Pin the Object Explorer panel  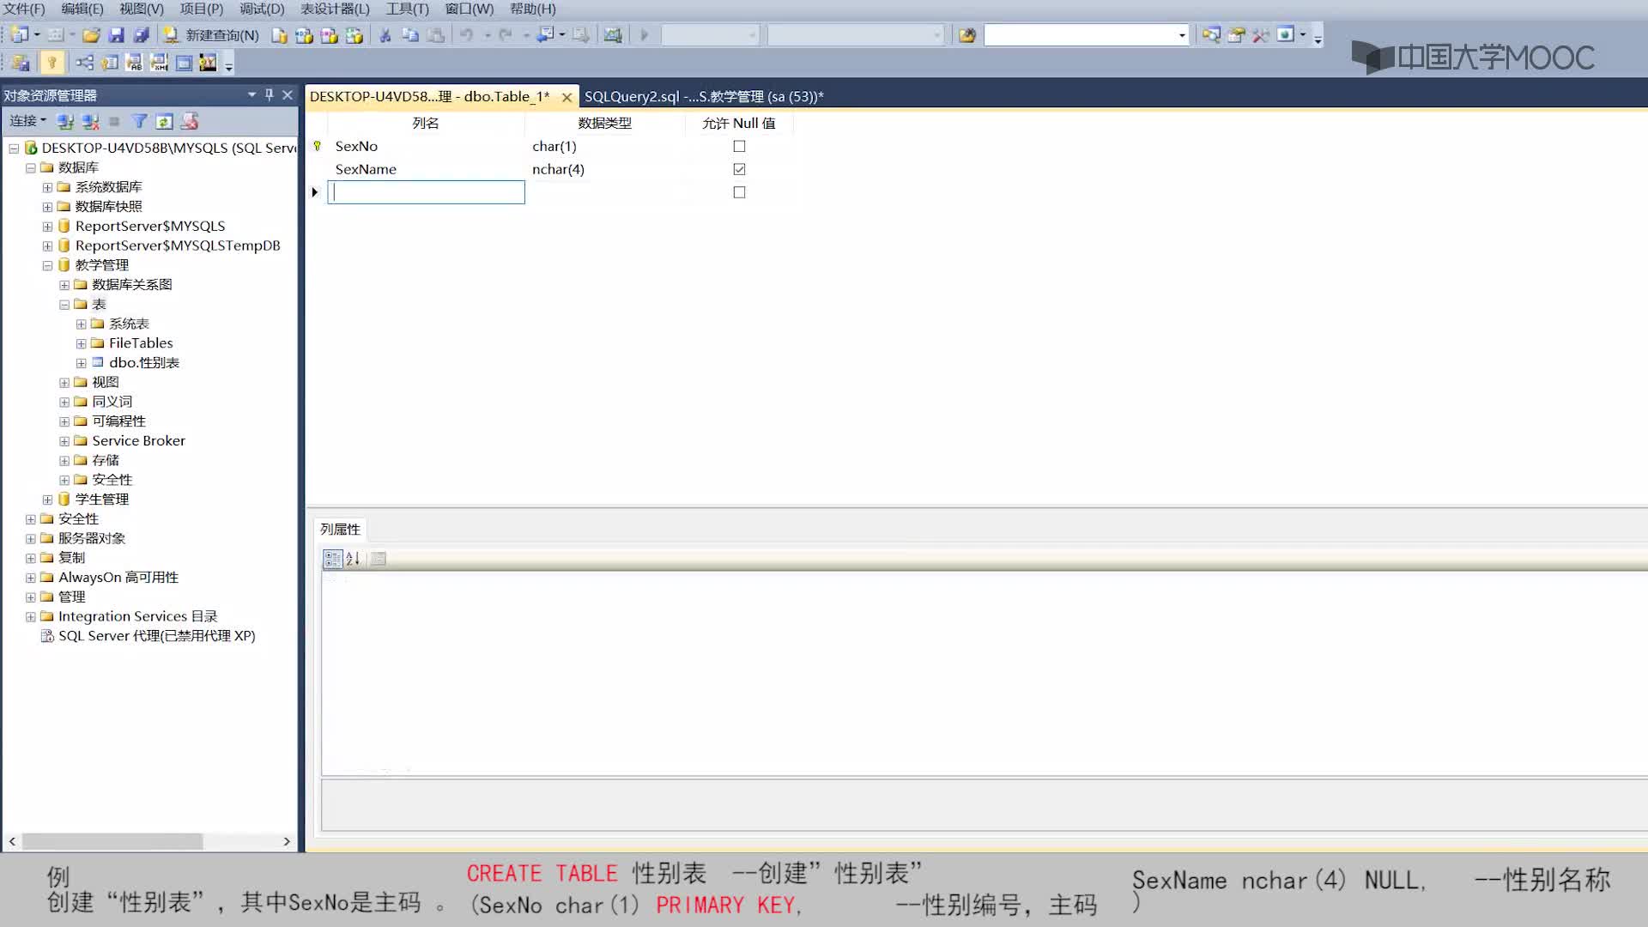point(269,94)
